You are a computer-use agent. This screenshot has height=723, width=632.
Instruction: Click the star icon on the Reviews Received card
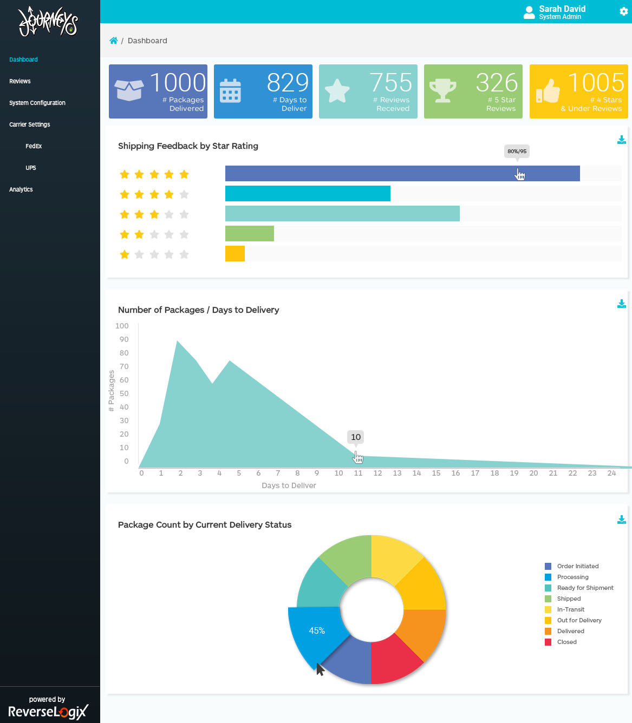(x=338, y=91)
